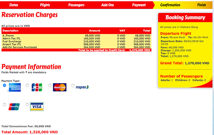Click the Departure Flight heading
214x135 pixels.
176,34
